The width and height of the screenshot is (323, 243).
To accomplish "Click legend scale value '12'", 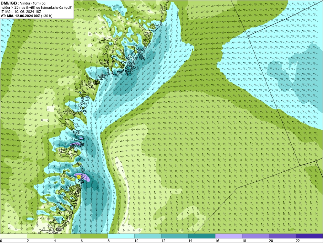I will tap(163, 241).
